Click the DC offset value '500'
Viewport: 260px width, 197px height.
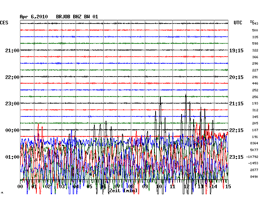(255, 30)
